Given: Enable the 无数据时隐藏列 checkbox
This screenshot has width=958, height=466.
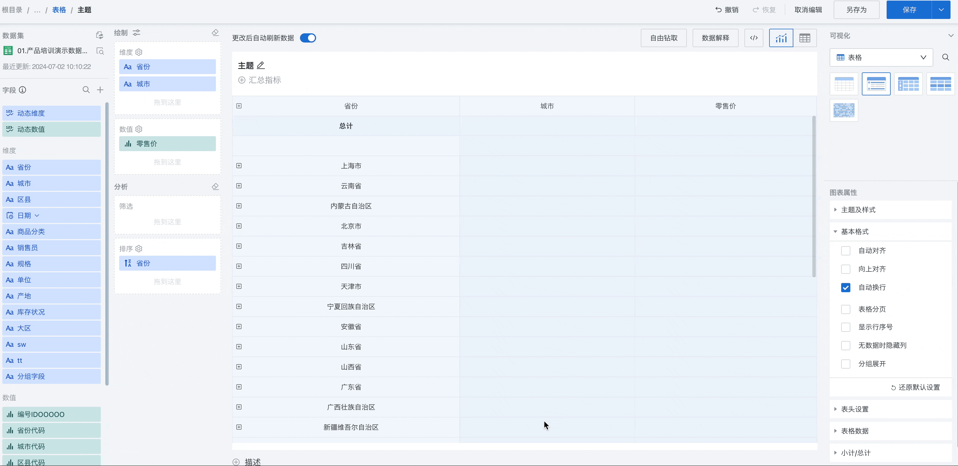Looking at the screenshot, I should (x=846, y=345).
